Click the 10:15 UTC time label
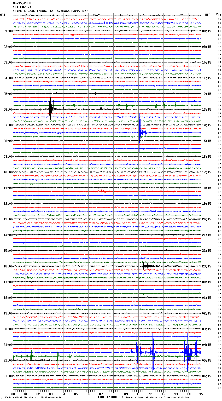This screenshot has width=222, height=401. [x=207, y=62]
